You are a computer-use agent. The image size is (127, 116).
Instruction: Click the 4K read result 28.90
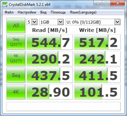(x=50, y=92)
